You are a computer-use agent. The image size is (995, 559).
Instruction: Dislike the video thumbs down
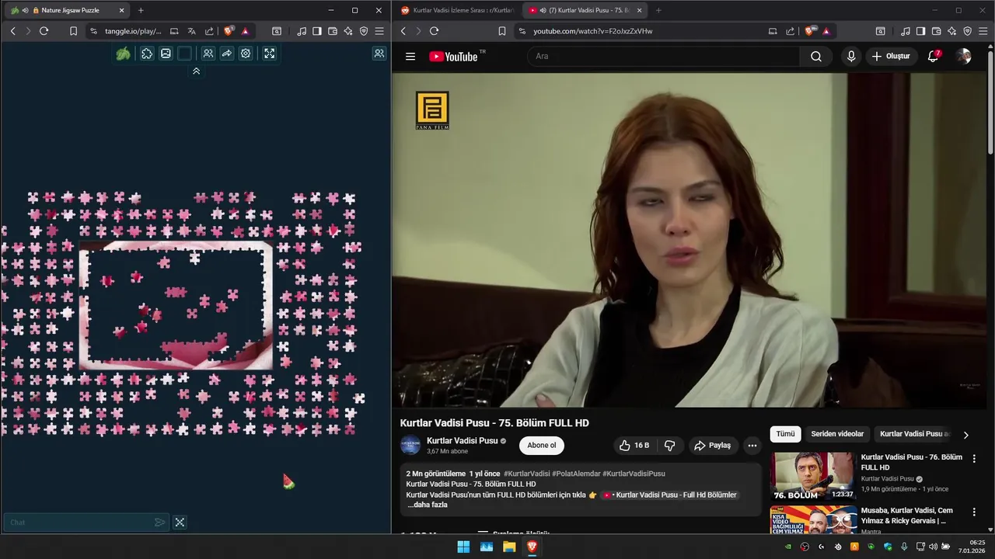click(669, 446)
